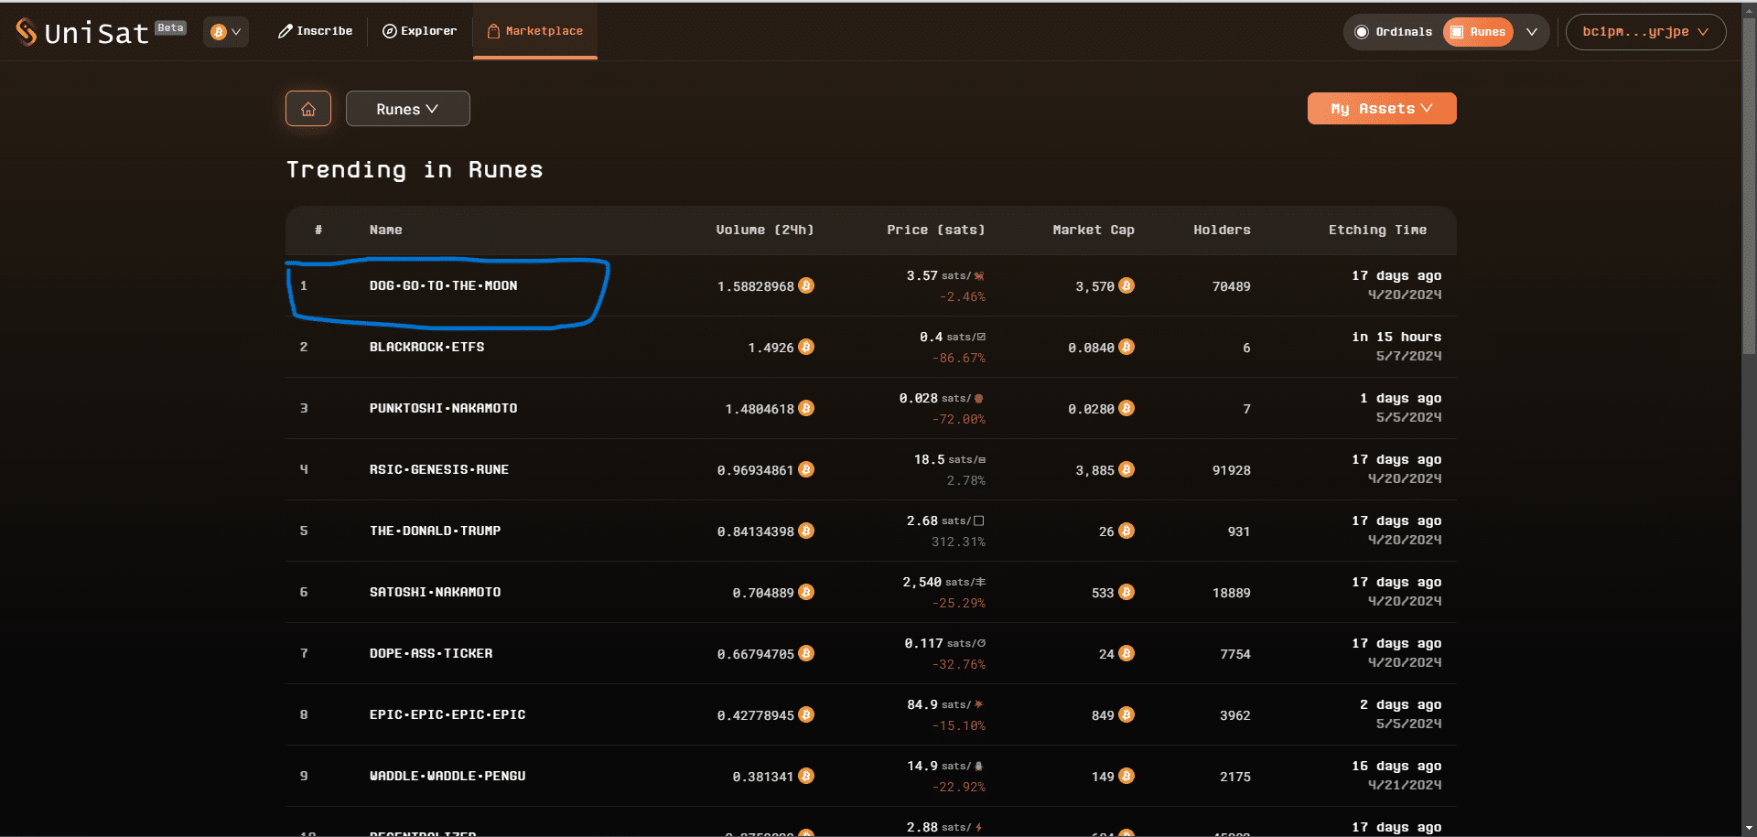The height and width of the screenshot is (837, 1757).
Task: Click holders count 91928
Action: click(1231, 470)
